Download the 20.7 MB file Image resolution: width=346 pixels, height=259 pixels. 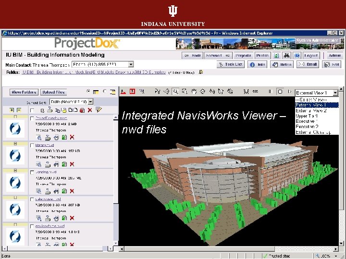48,191
